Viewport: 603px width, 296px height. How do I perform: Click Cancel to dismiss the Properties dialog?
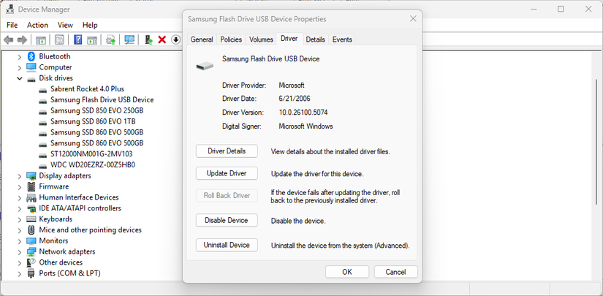coord(395,272)
